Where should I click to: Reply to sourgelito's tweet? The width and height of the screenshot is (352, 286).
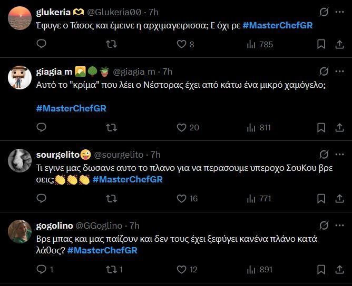click(x=42, y=198)
